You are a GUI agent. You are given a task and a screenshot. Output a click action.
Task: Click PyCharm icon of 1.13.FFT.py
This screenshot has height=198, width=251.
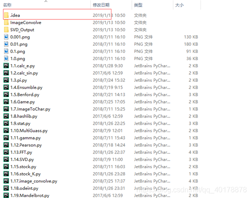click(6, 152)
